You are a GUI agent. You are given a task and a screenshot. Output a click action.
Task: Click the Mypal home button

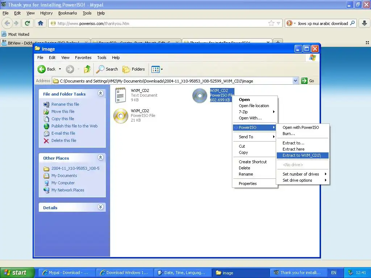[41, 23]
